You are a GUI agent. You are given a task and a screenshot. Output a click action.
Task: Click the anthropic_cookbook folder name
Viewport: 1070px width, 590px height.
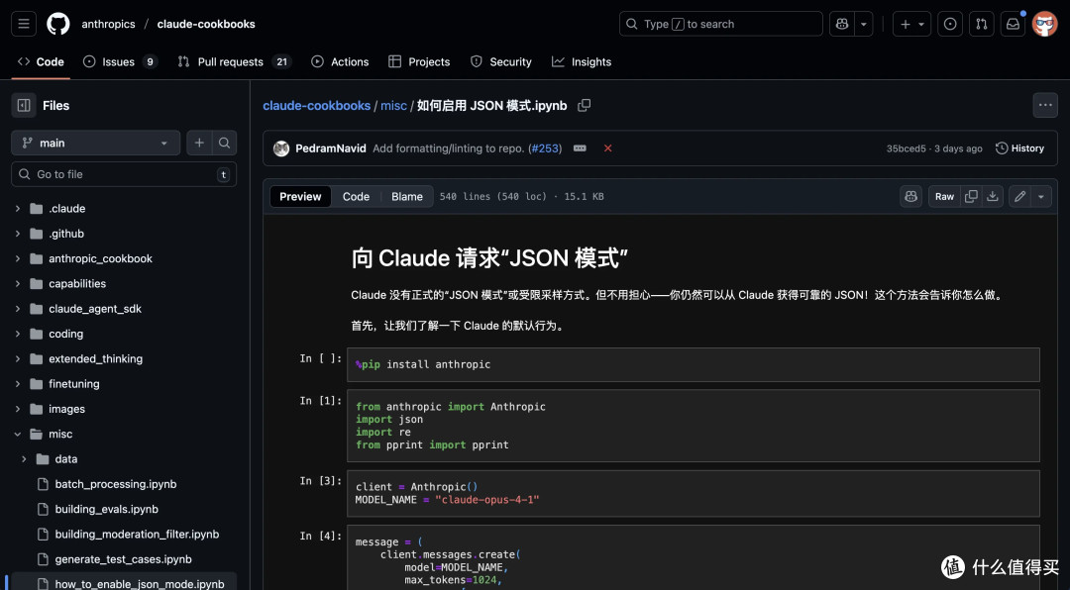tap(100, 258)
